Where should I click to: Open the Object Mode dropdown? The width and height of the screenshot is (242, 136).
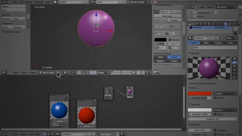point(50,73)
